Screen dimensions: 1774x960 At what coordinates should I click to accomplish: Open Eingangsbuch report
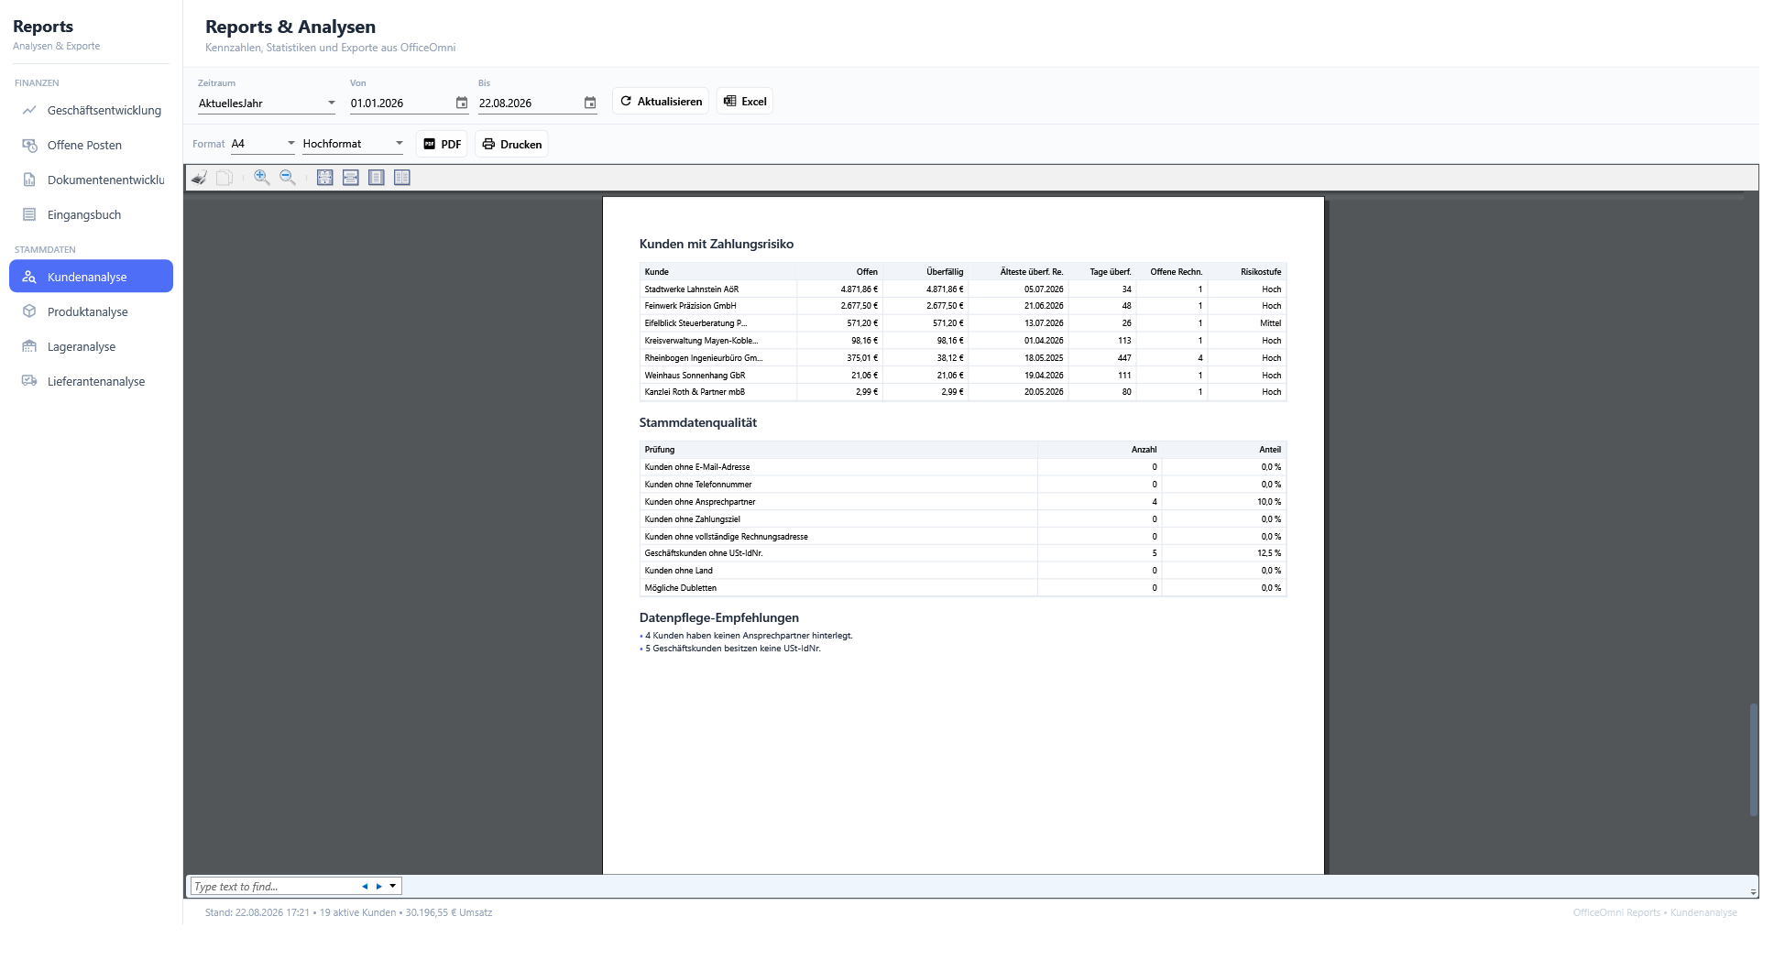tap(92, 214)
